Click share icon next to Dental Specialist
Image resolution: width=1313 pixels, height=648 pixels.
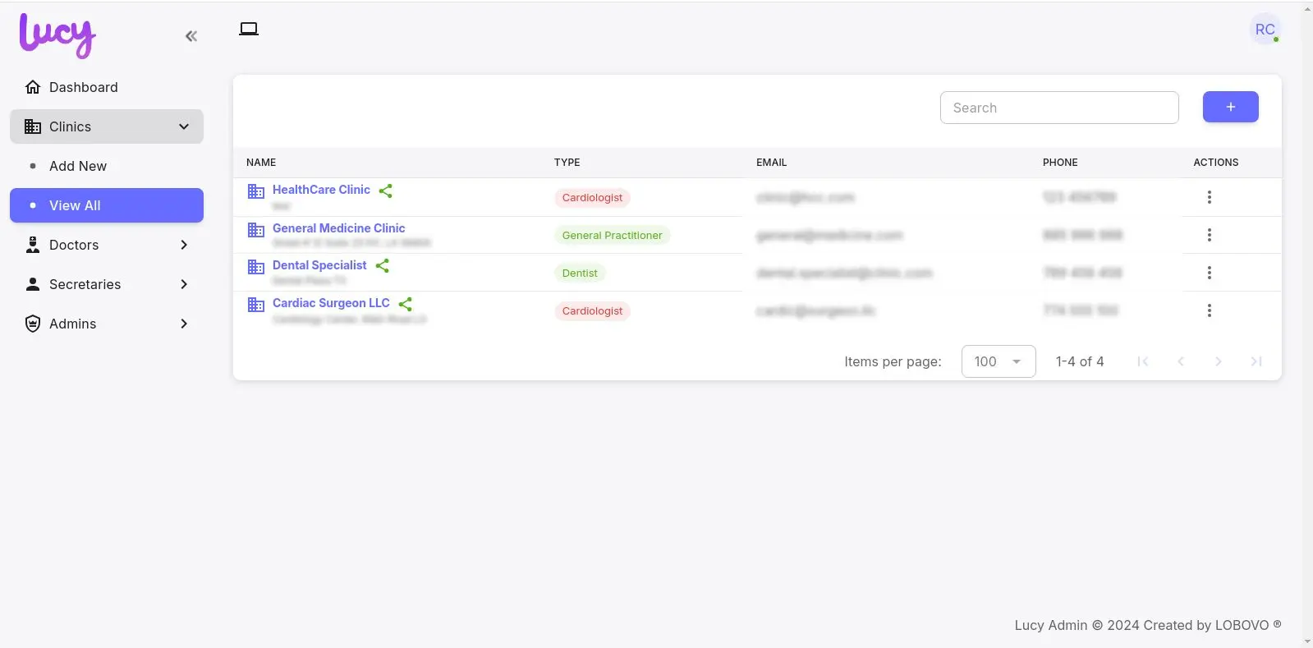click(383, 266)
